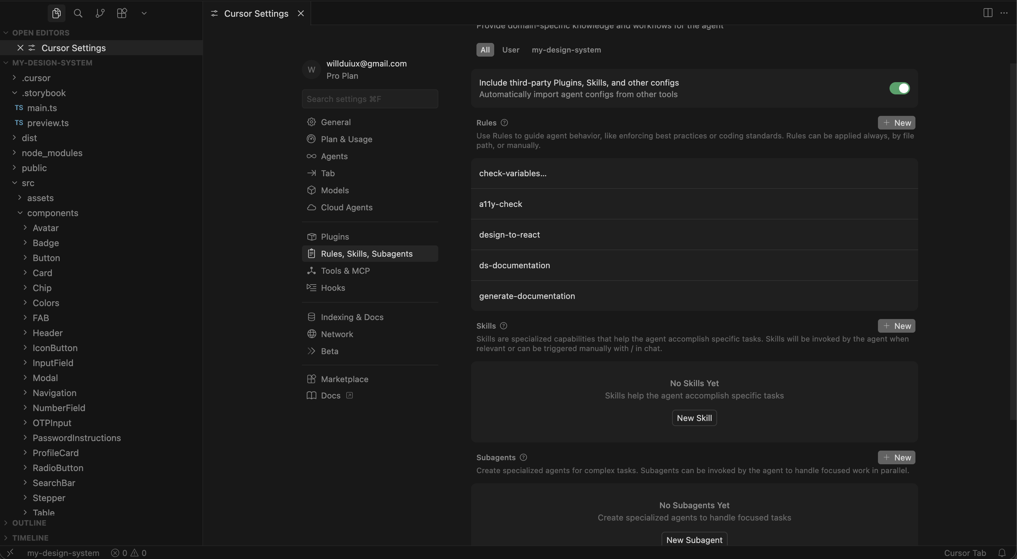Click the Search settings input field
Viewport: 1017px width, 559px height.
tap(370, 99)
